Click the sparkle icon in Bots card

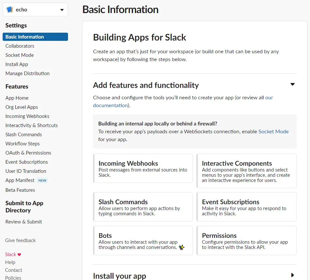tap(181, 247)
